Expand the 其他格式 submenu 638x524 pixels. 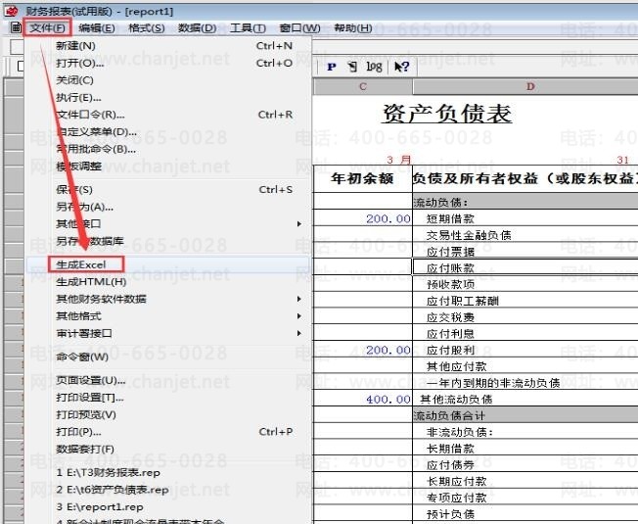pyautogui.click(x=168, y=316)
